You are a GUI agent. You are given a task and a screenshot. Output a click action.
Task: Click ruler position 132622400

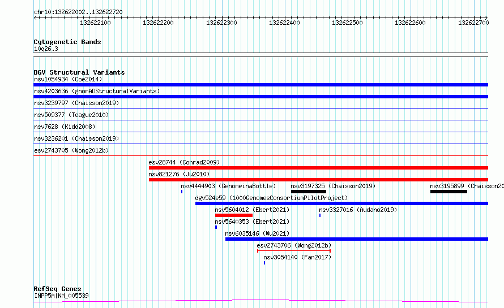(x=284, y=23)
